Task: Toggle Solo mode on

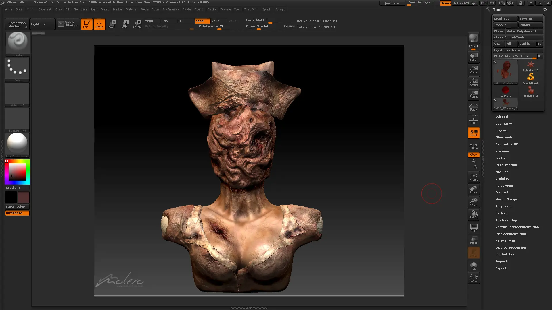Action: [474, 266]
